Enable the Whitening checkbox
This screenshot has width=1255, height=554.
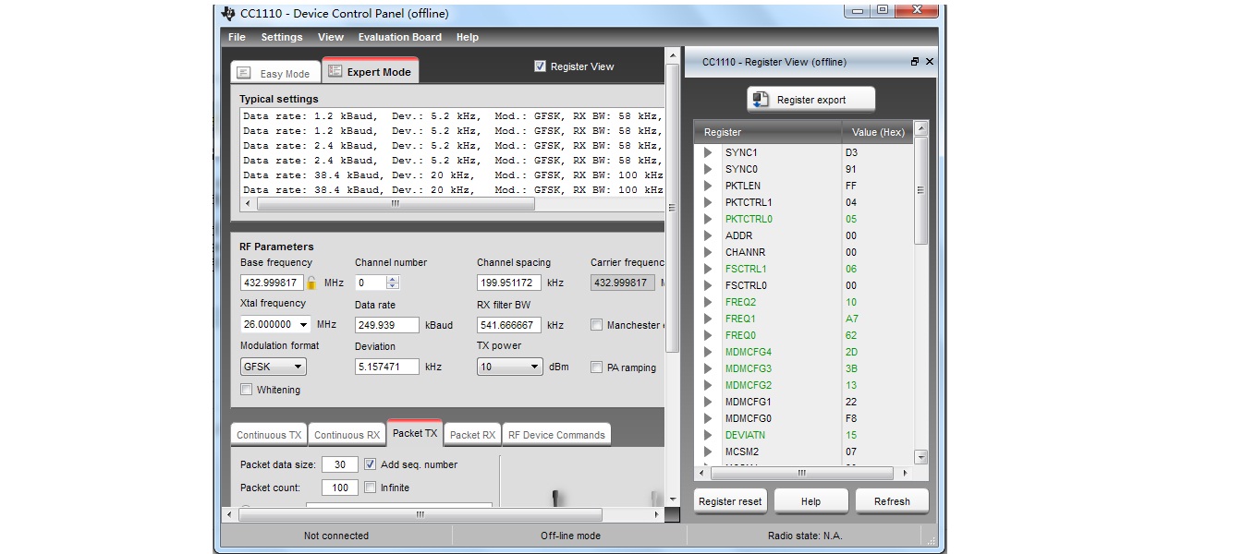(x=246, y=390)
